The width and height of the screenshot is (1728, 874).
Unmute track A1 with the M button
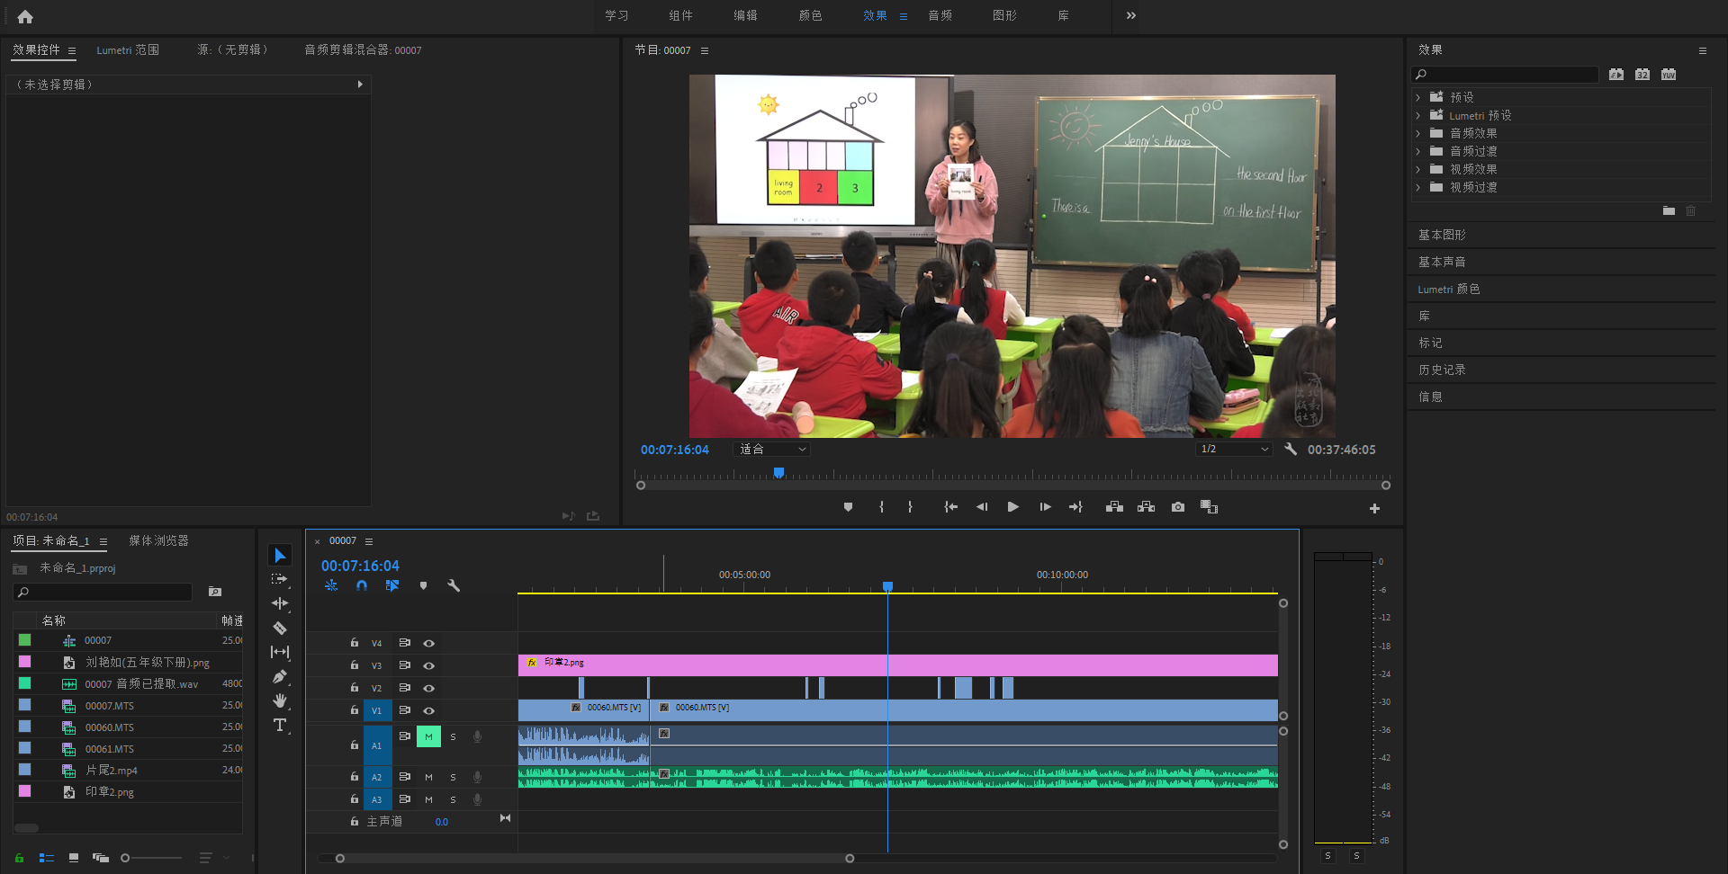coord(428,736)
